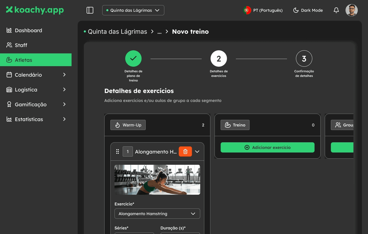Click the Séries* field label

[x=122, y=228]
